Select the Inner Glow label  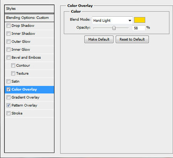coord(21,49)
